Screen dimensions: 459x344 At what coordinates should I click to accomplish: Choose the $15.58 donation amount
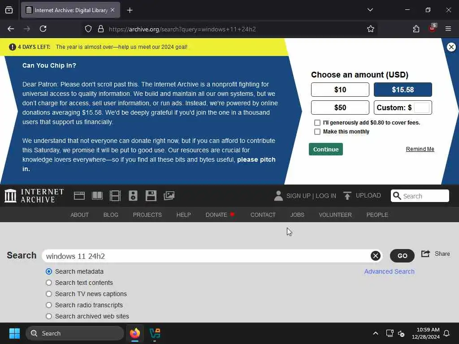pyautogui.click(x=403, y=90)
